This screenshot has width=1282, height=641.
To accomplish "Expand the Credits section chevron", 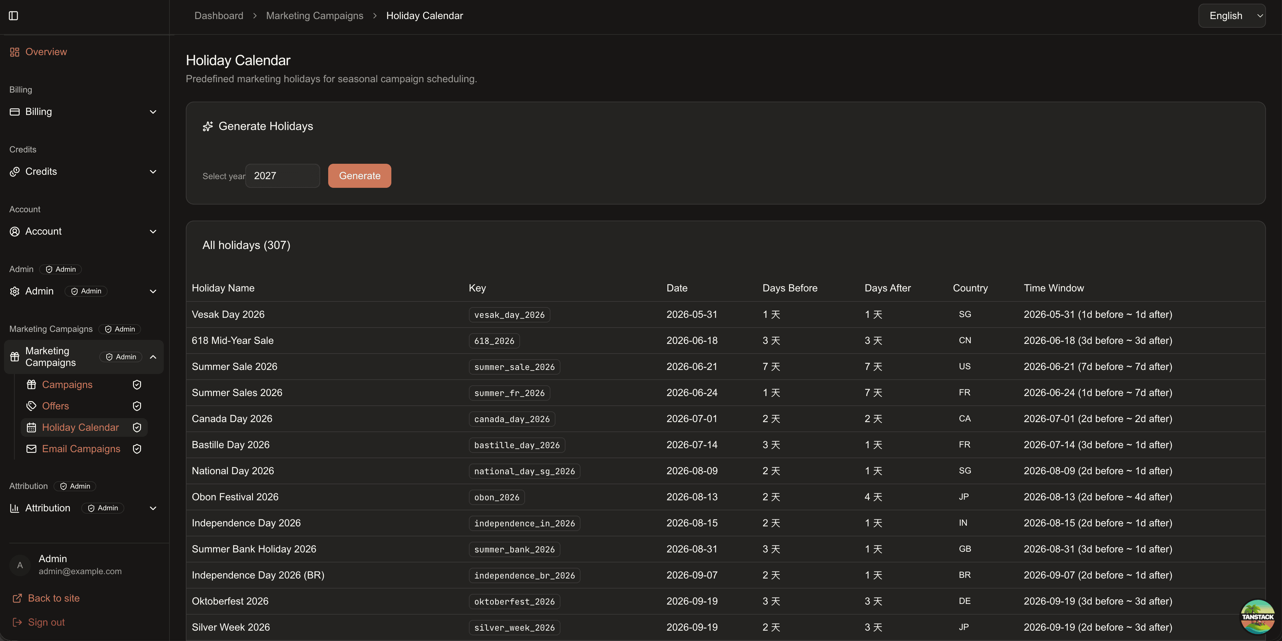I will pos(153,172).
